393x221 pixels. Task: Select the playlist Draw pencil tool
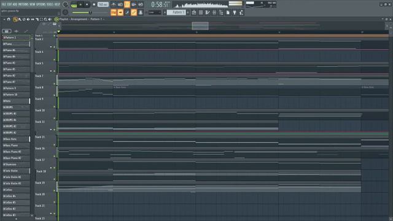coord(15,19)
